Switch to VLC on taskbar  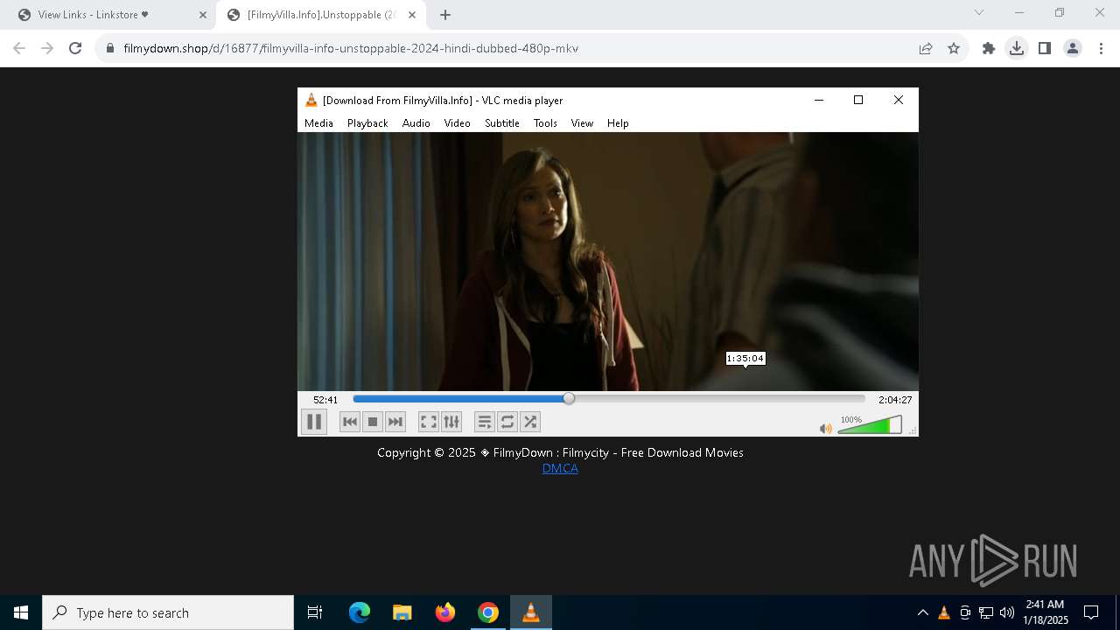531,612
